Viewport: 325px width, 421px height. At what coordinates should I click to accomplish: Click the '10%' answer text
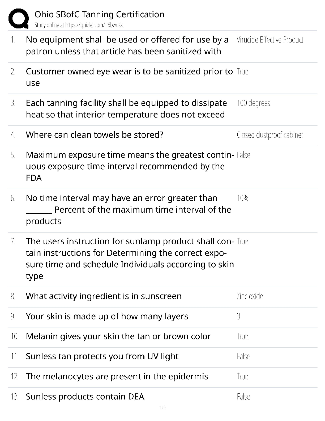tap(242, 198)
